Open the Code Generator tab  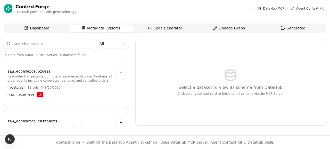click(165, 28)
